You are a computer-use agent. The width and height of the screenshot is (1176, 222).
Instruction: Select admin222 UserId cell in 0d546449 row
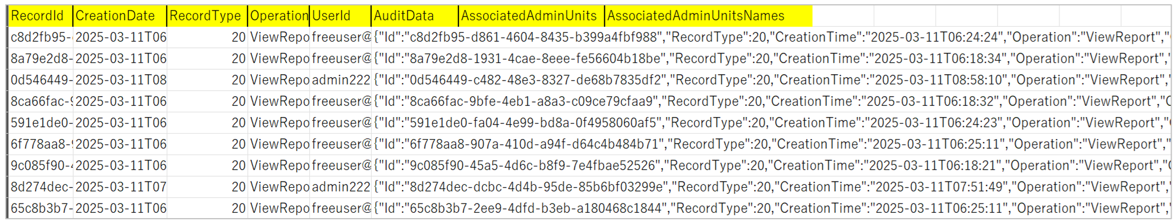[340, 80]
